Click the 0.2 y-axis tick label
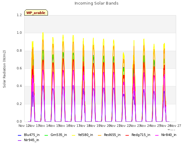Screen dimensions: 194x146 (x=19, y=104)
